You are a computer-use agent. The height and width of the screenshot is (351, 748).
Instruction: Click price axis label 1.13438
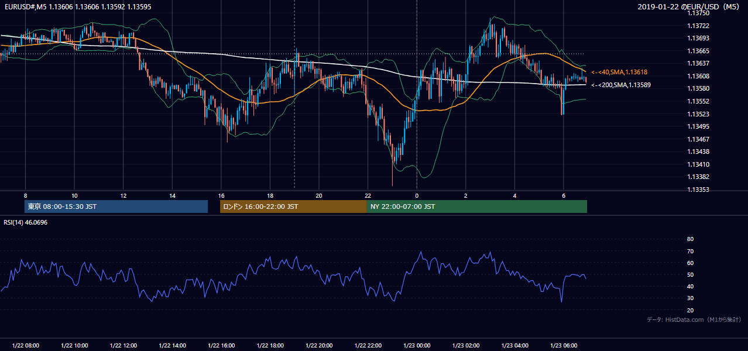pyautogui.click(x=698, y=152)
